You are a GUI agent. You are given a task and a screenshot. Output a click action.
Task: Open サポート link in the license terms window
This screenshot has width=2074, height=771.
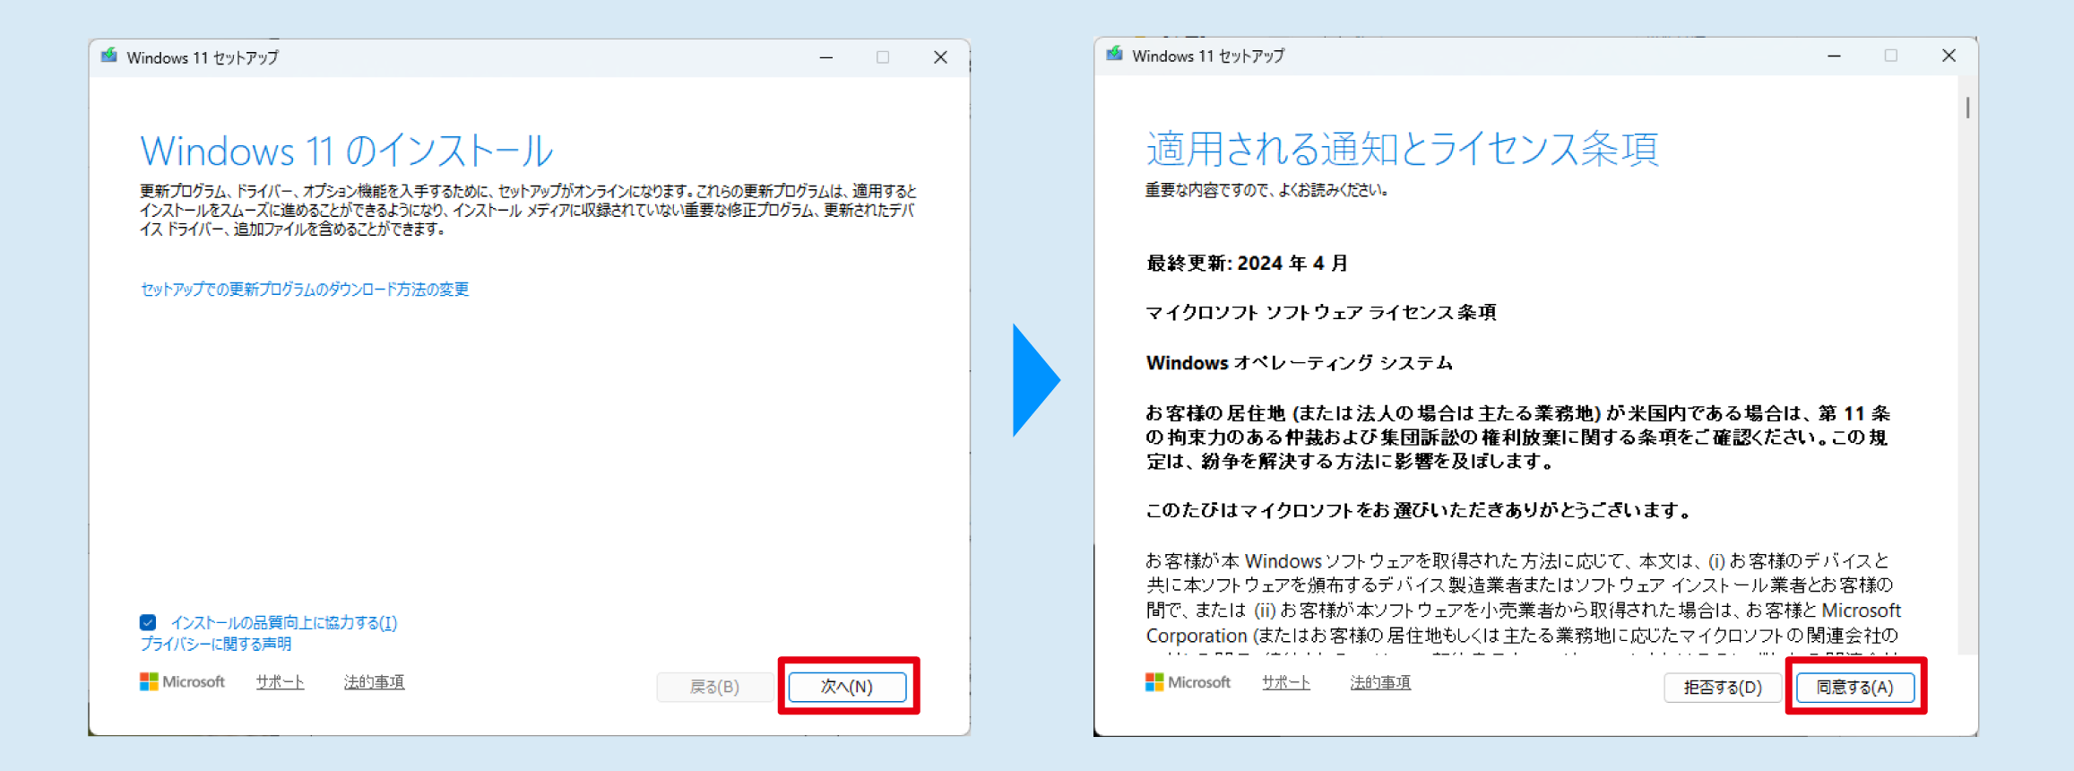click(x=1285, y=682)
